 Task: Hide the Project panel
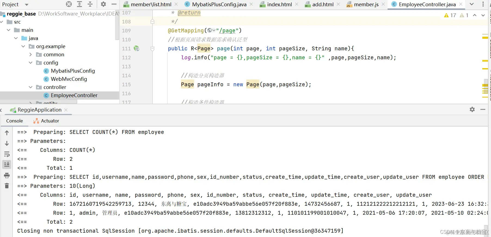click(114, 4)
